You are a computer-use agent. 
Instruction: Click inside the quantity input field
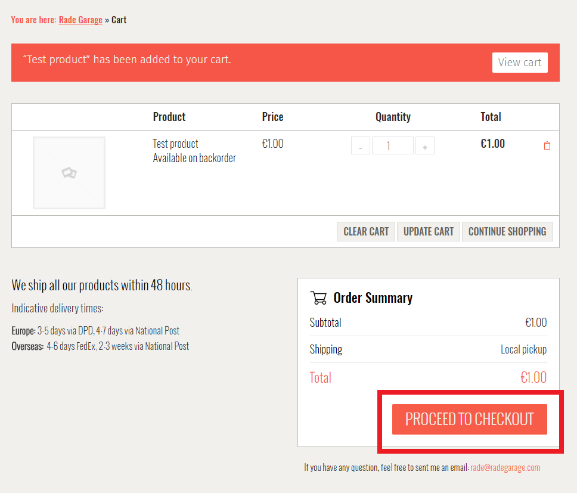[392, 145]
